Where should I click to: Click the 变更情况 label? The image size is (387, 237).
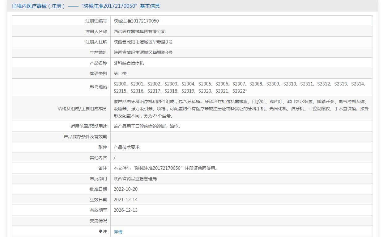[x=98, y=221]
